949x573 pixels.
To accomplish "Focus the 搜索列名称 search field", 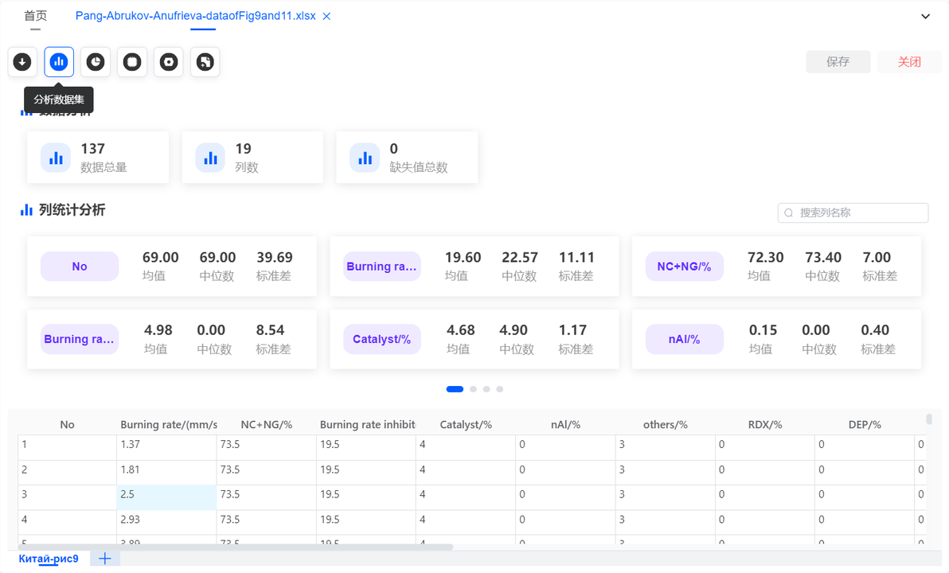I will click(853, 213).
